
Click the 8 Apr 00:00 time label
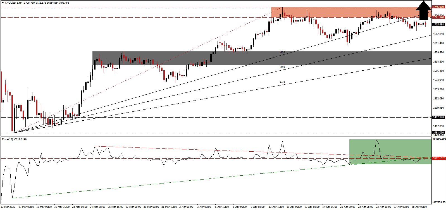coord(240,207)
